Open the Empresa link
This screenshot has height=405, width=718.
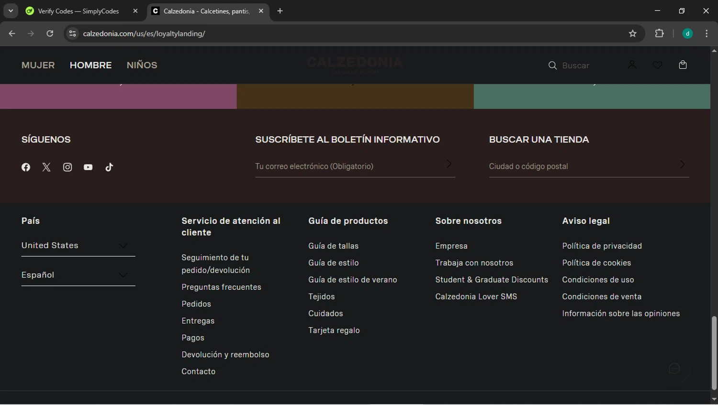[451, 246]
